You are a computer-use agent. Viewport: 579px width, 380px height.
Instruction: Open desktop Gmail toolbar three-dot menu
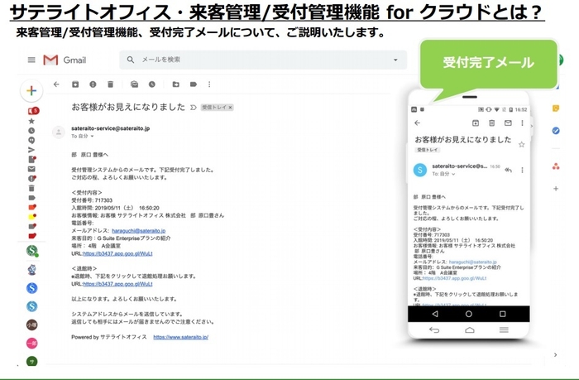click(209, 84)
